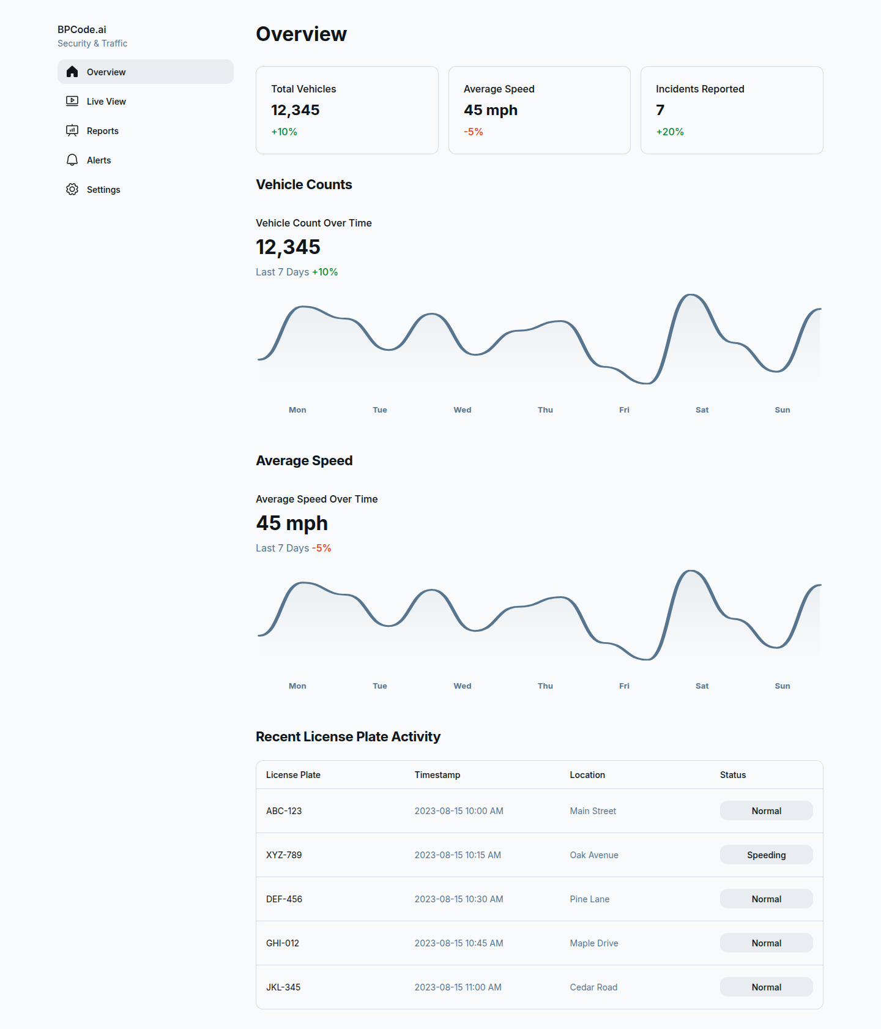Viewport: 881px width, 1029px height.
Task: Click the Alerts bell icon
Action: pyautogui.click(x=72, y=160)
